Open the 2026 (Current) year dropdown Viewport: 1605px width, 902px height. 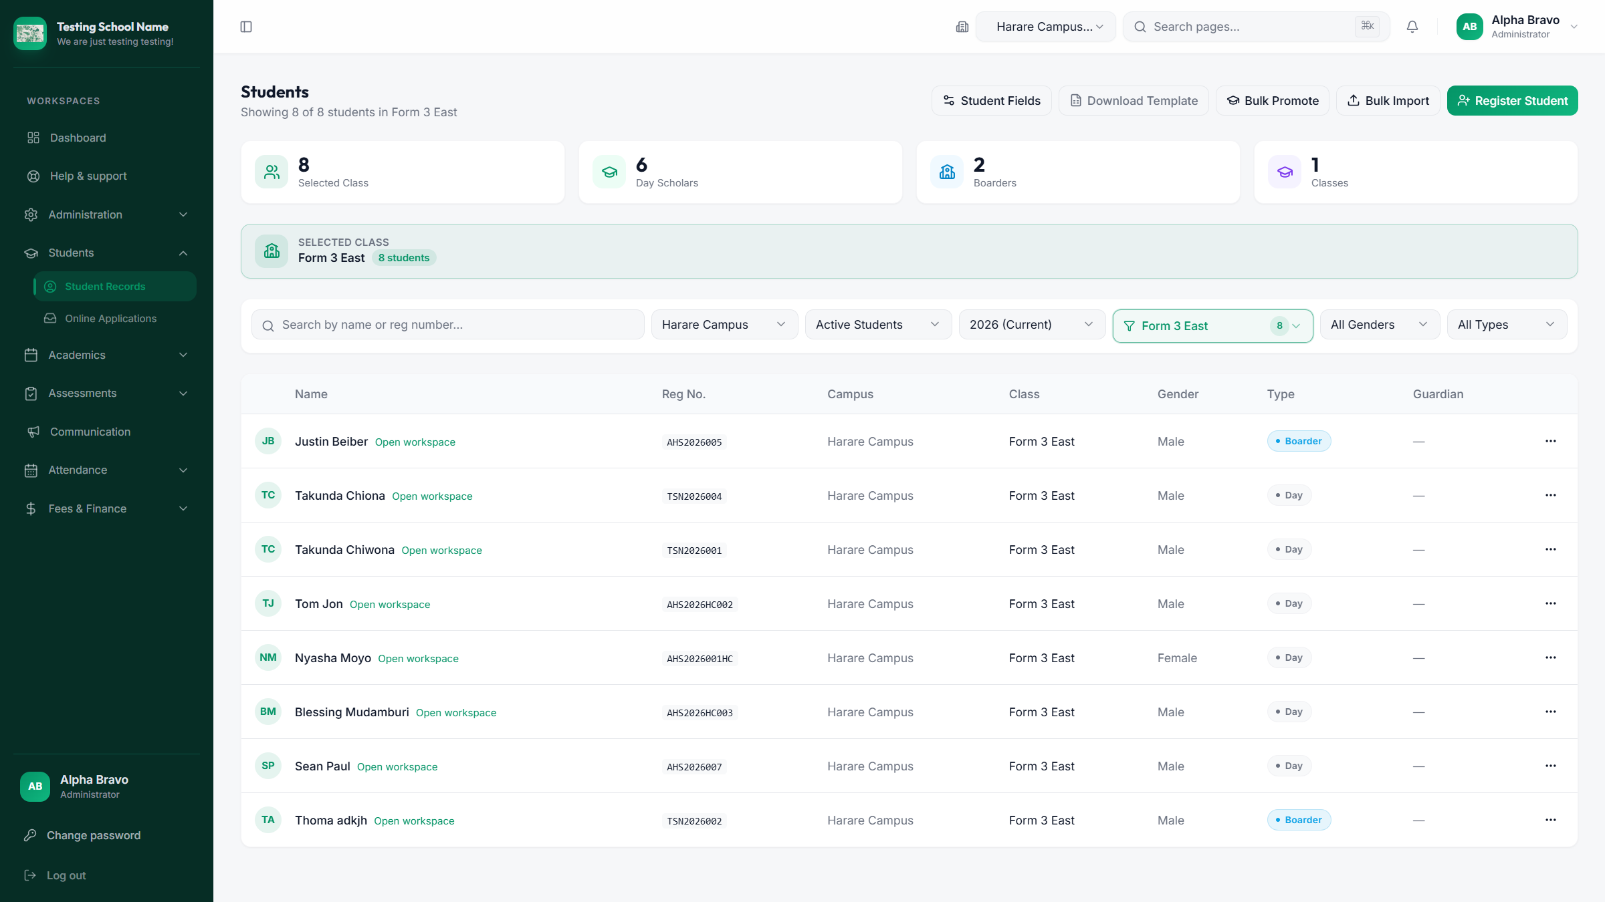coord(1033,325)
